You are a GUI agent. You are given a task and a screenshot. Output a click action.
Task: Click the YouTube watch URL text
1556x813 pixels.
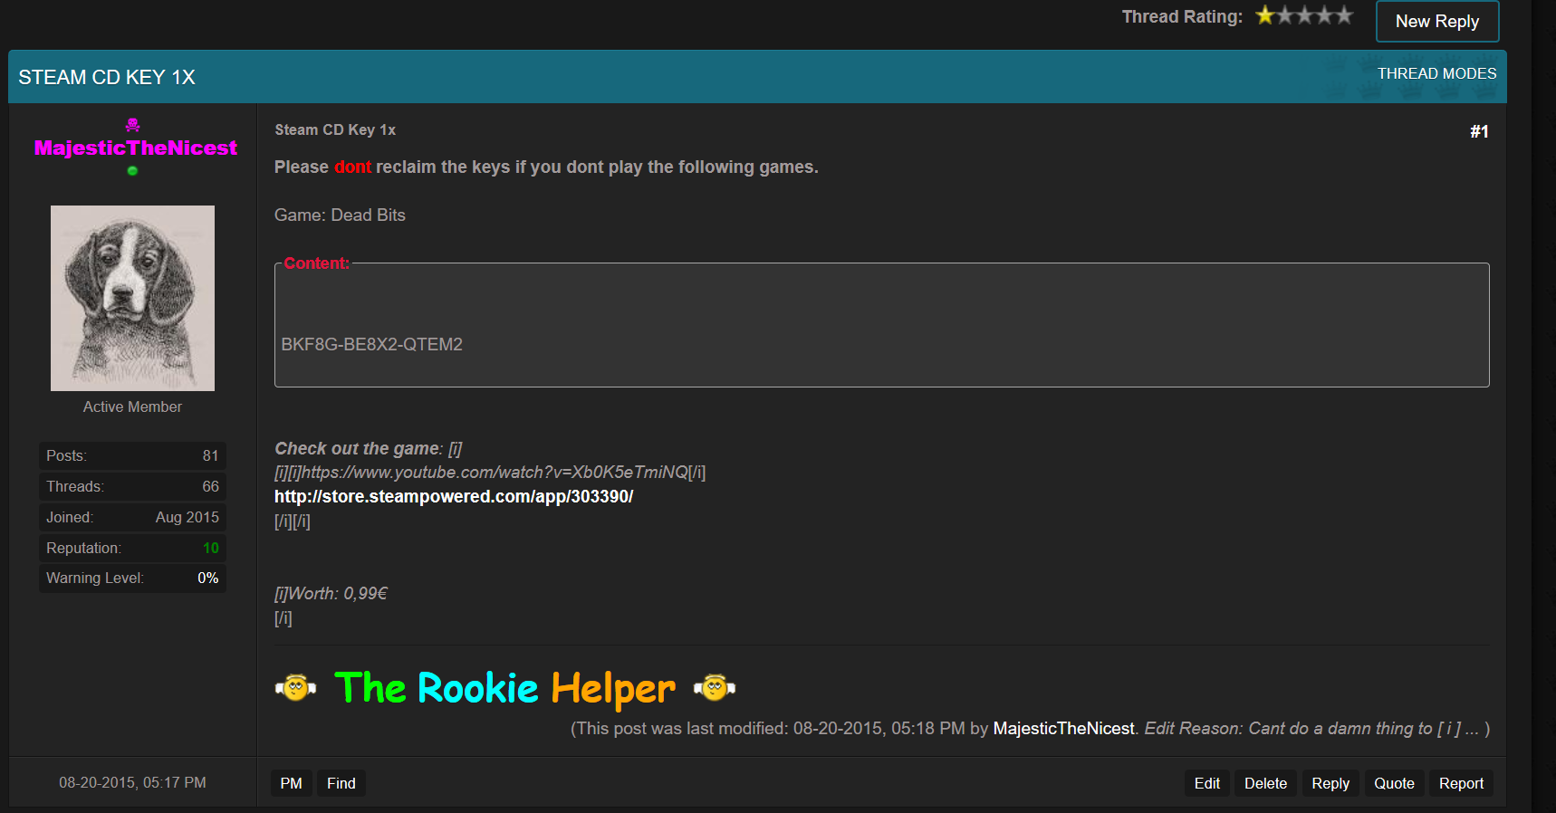(x=495, y=473)
